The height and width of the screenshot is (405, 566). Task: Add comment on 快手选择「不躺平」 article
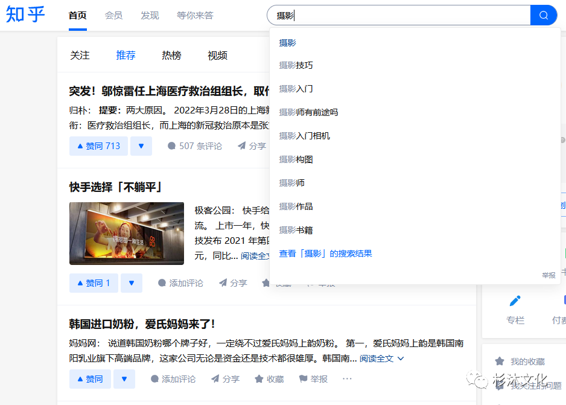click(181, 283)
